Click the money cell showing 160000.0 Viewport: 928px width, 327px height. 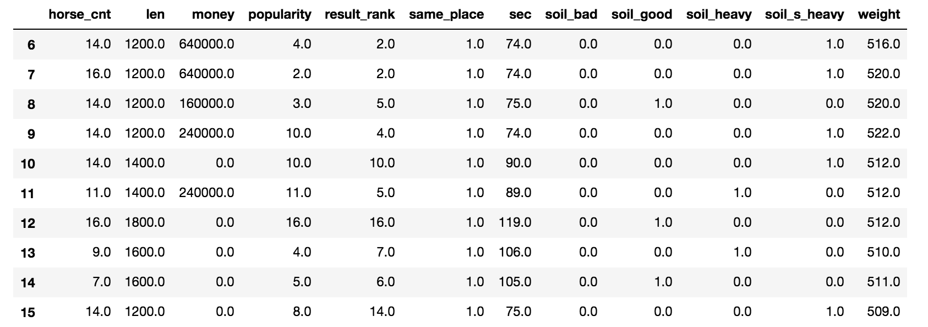(x=206, y=103)
